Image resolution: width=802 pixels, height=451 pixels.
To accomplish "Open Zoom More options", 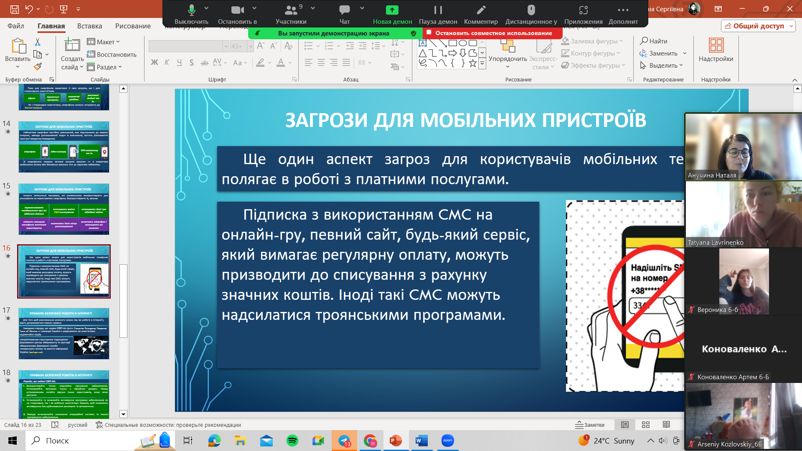I will (623, 14).
